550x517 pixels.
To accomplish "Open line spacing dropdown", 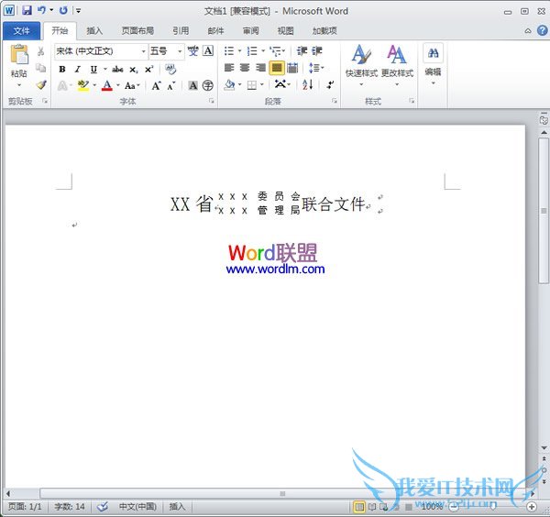I will point(316,68).
